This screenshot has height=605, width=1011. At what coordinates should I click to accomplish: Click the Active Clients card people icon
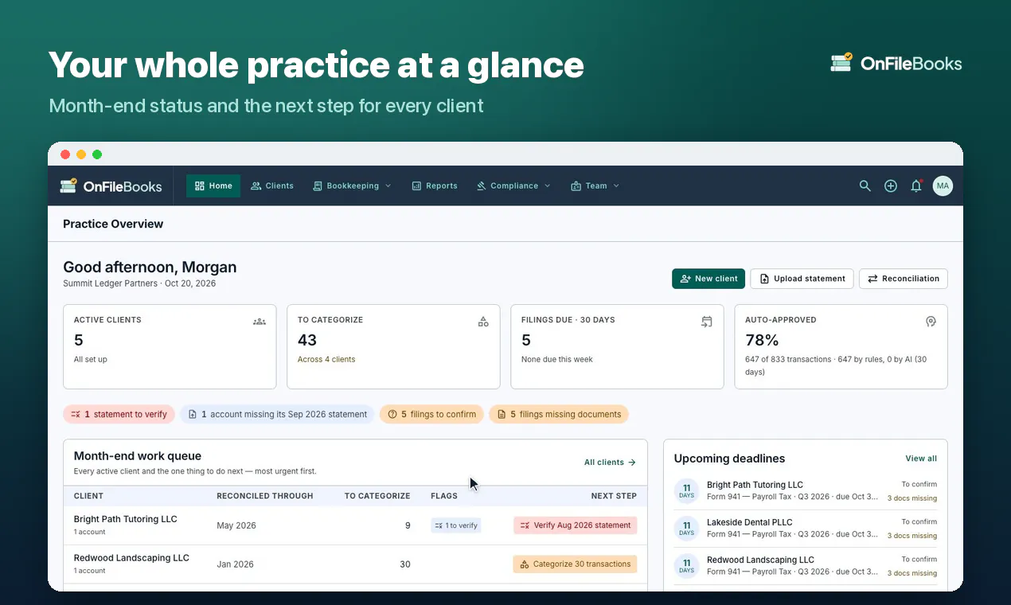[260, 322]
